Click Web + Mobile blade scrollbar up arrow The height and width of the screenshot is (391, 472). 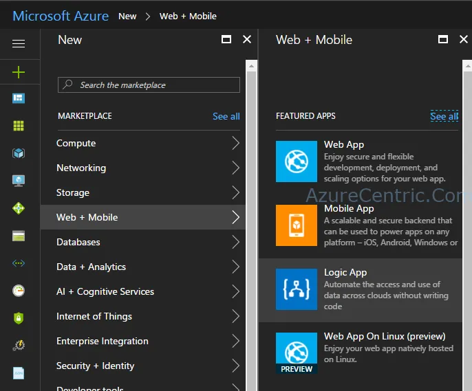467,66
